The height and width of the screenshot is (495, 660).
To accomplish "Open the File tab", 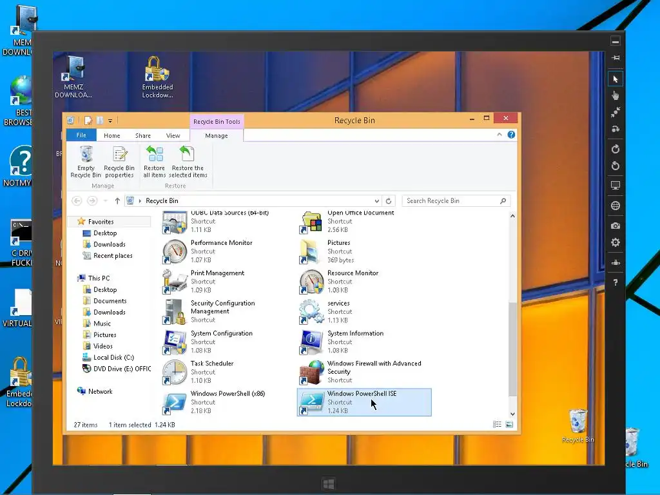I will [x=81, y=135].
